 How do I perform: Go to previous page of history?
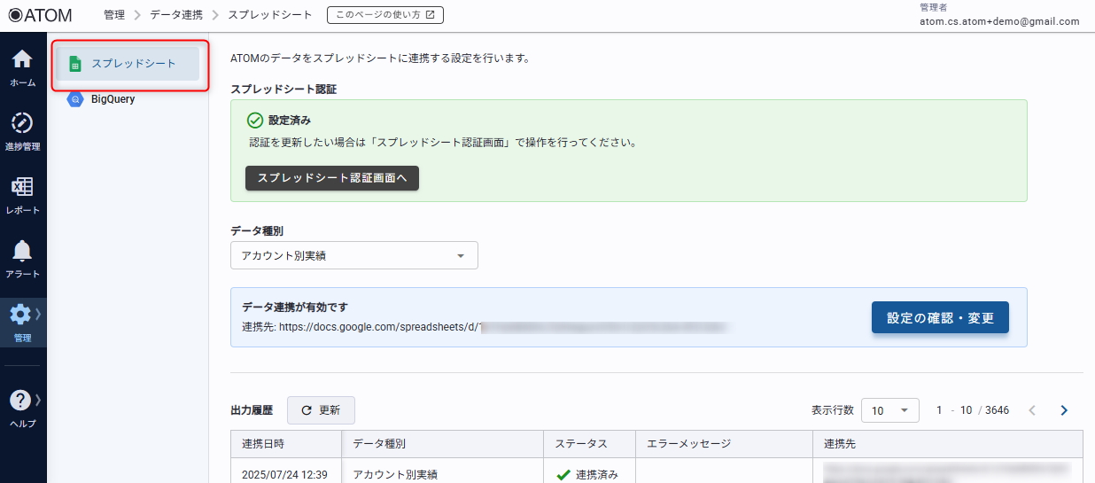[x=1032, y=410]
